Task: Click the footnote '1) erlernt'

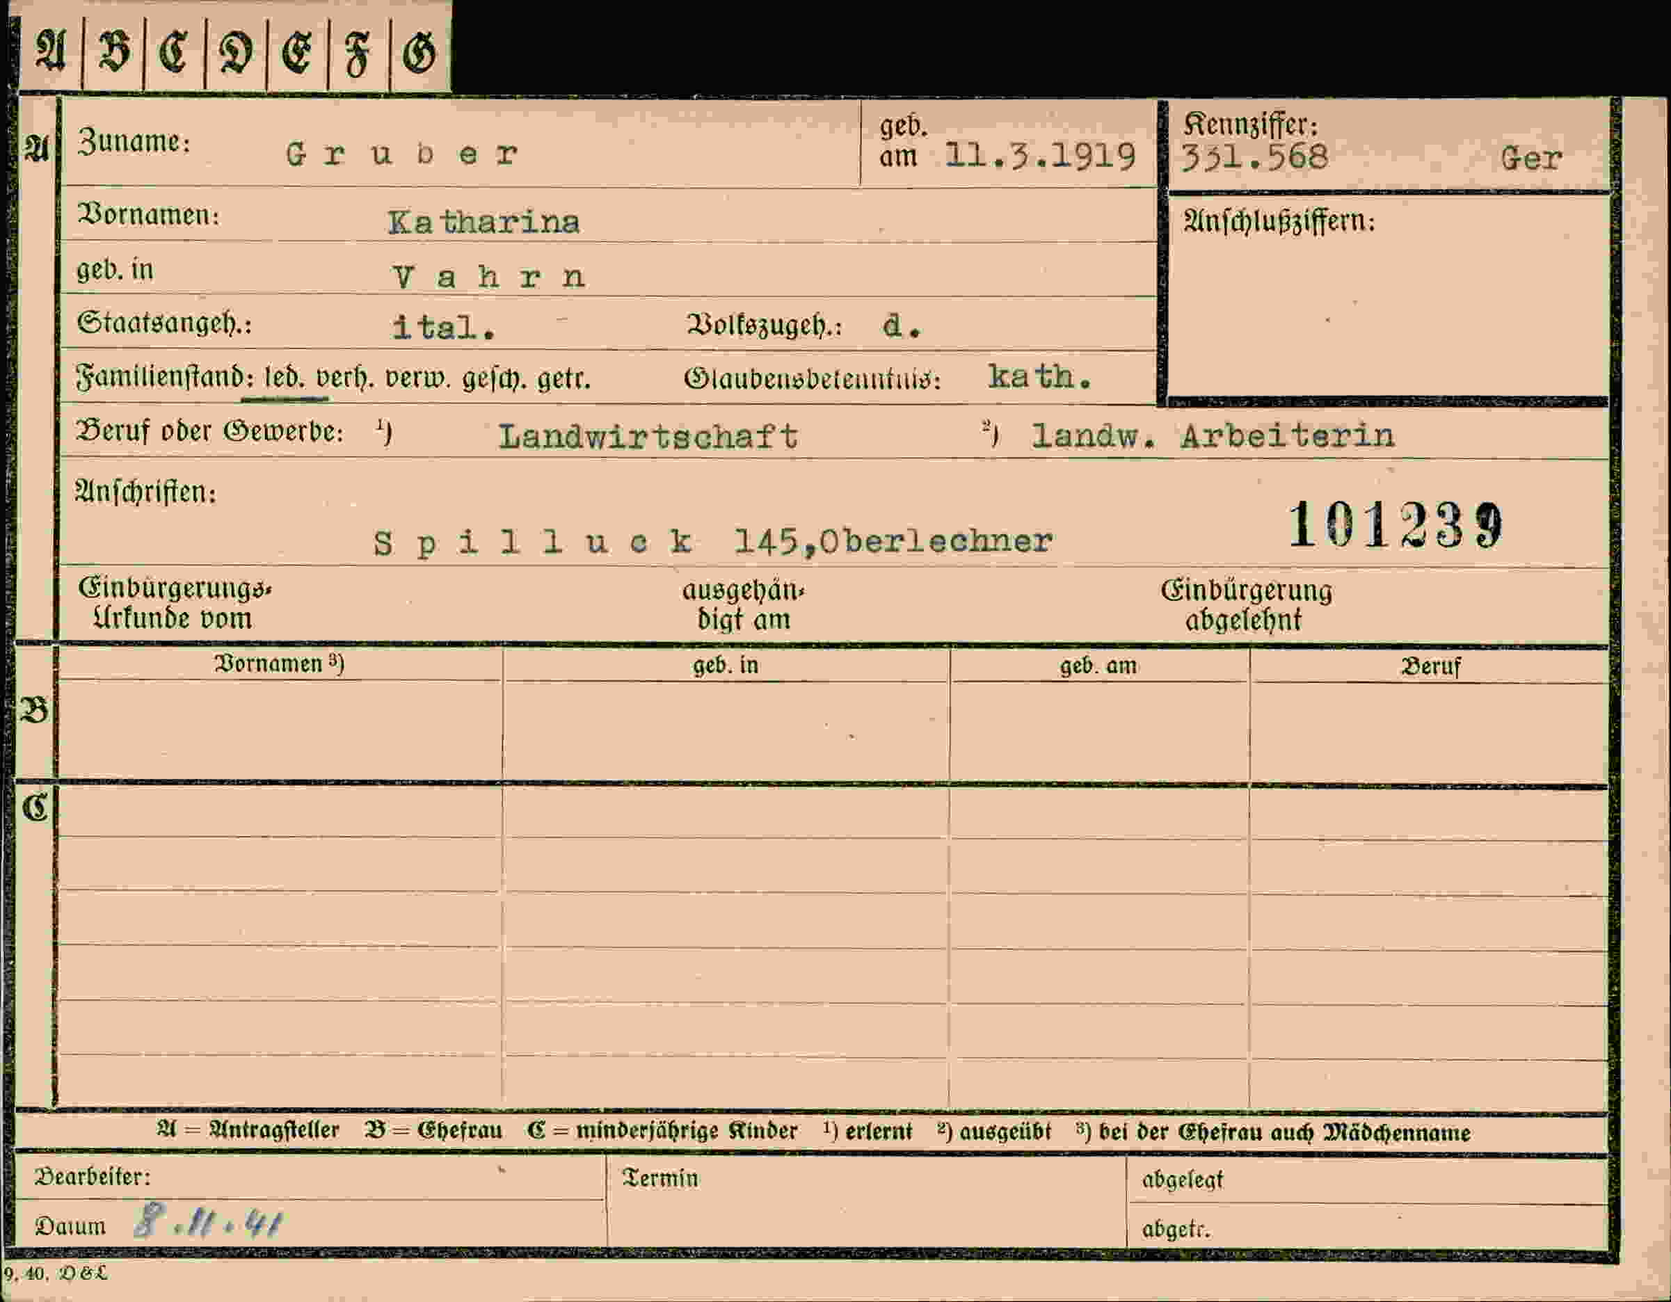Action: (x=868, y=1132)
